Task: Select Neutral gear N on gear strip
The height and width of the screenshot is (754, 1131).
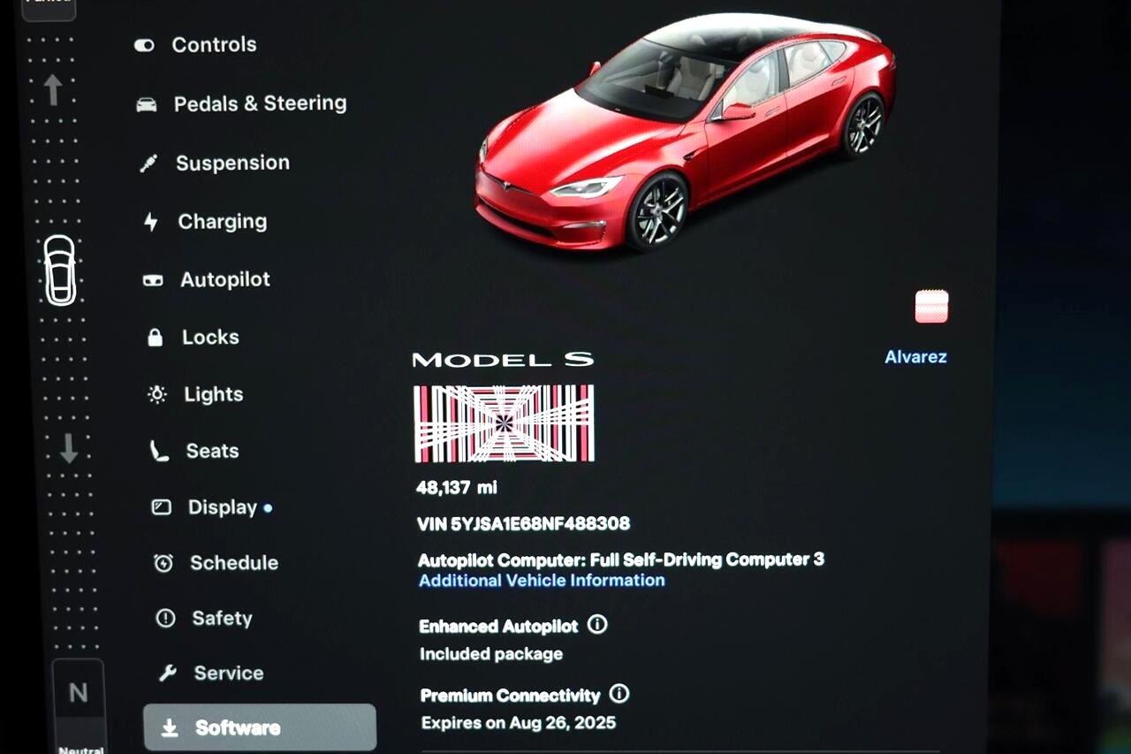Action: [x=79, y=694]
